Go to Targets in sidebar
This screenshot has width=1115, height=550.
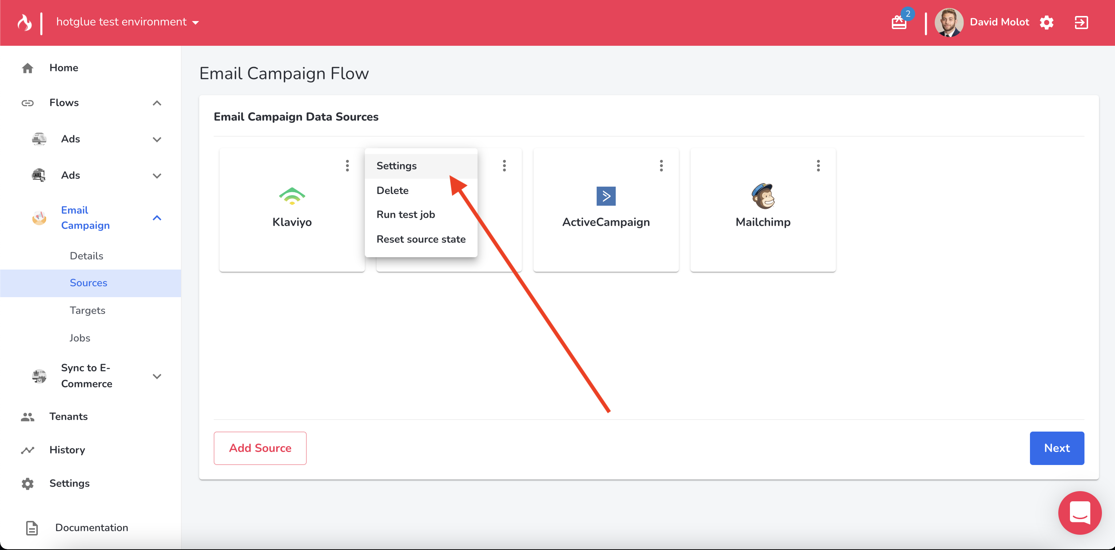88,310
